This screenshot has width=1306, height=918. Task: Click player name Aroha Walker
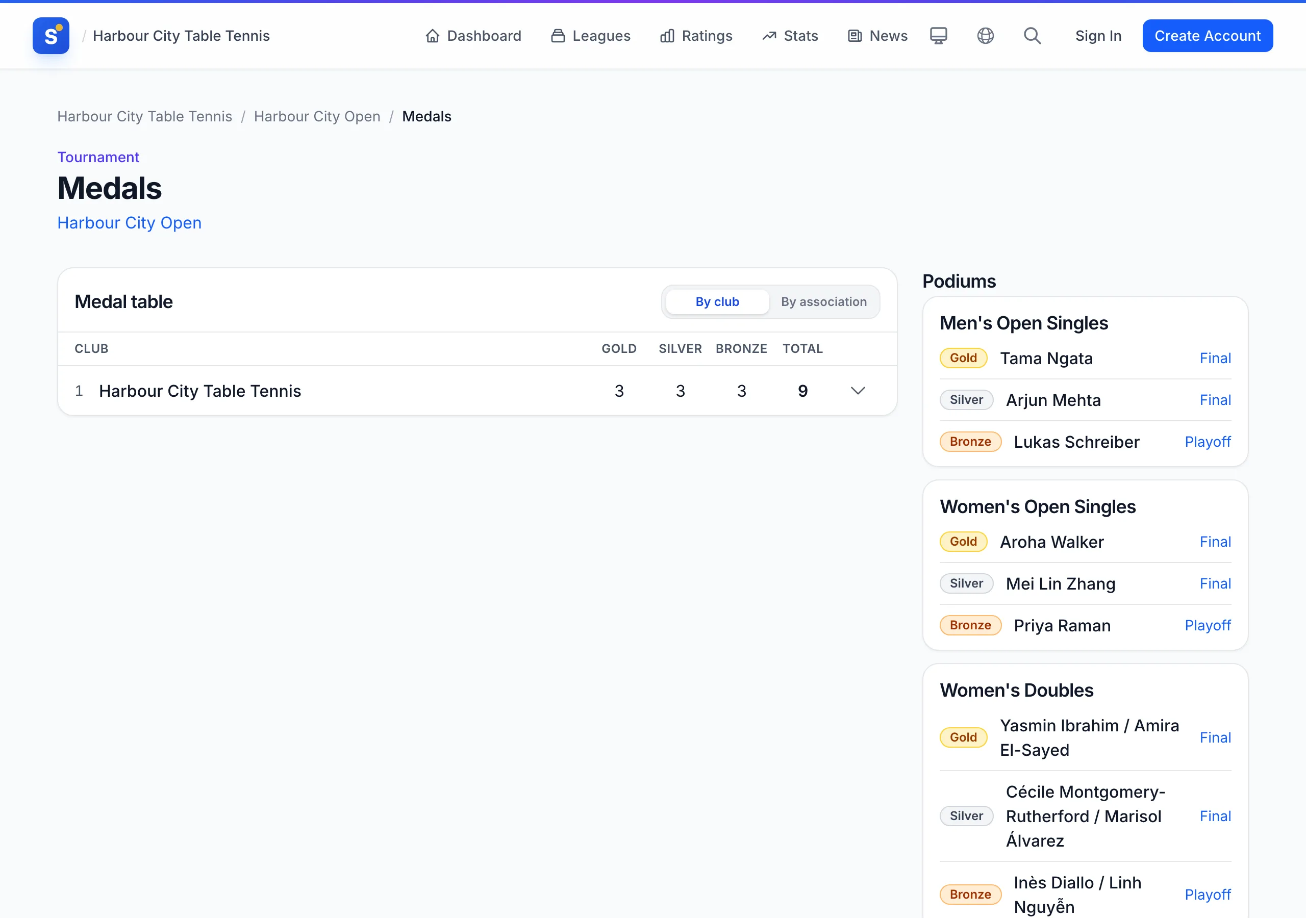pyautogui.click(x=1052, y=542)
